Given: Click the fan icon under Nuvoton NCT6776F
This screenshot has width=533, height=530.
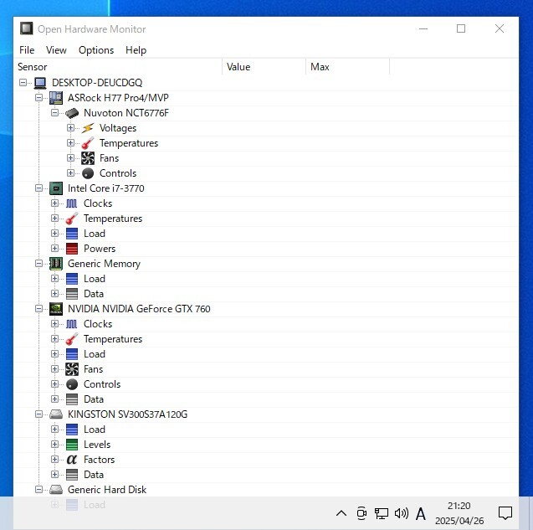Looking at the screenshot, I should pos(88,158).
